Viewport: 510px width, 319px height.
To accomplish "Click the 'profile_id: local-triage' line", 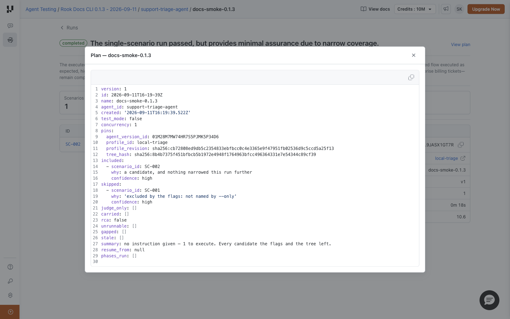I will pyautogui.click(x=137, y=142).
